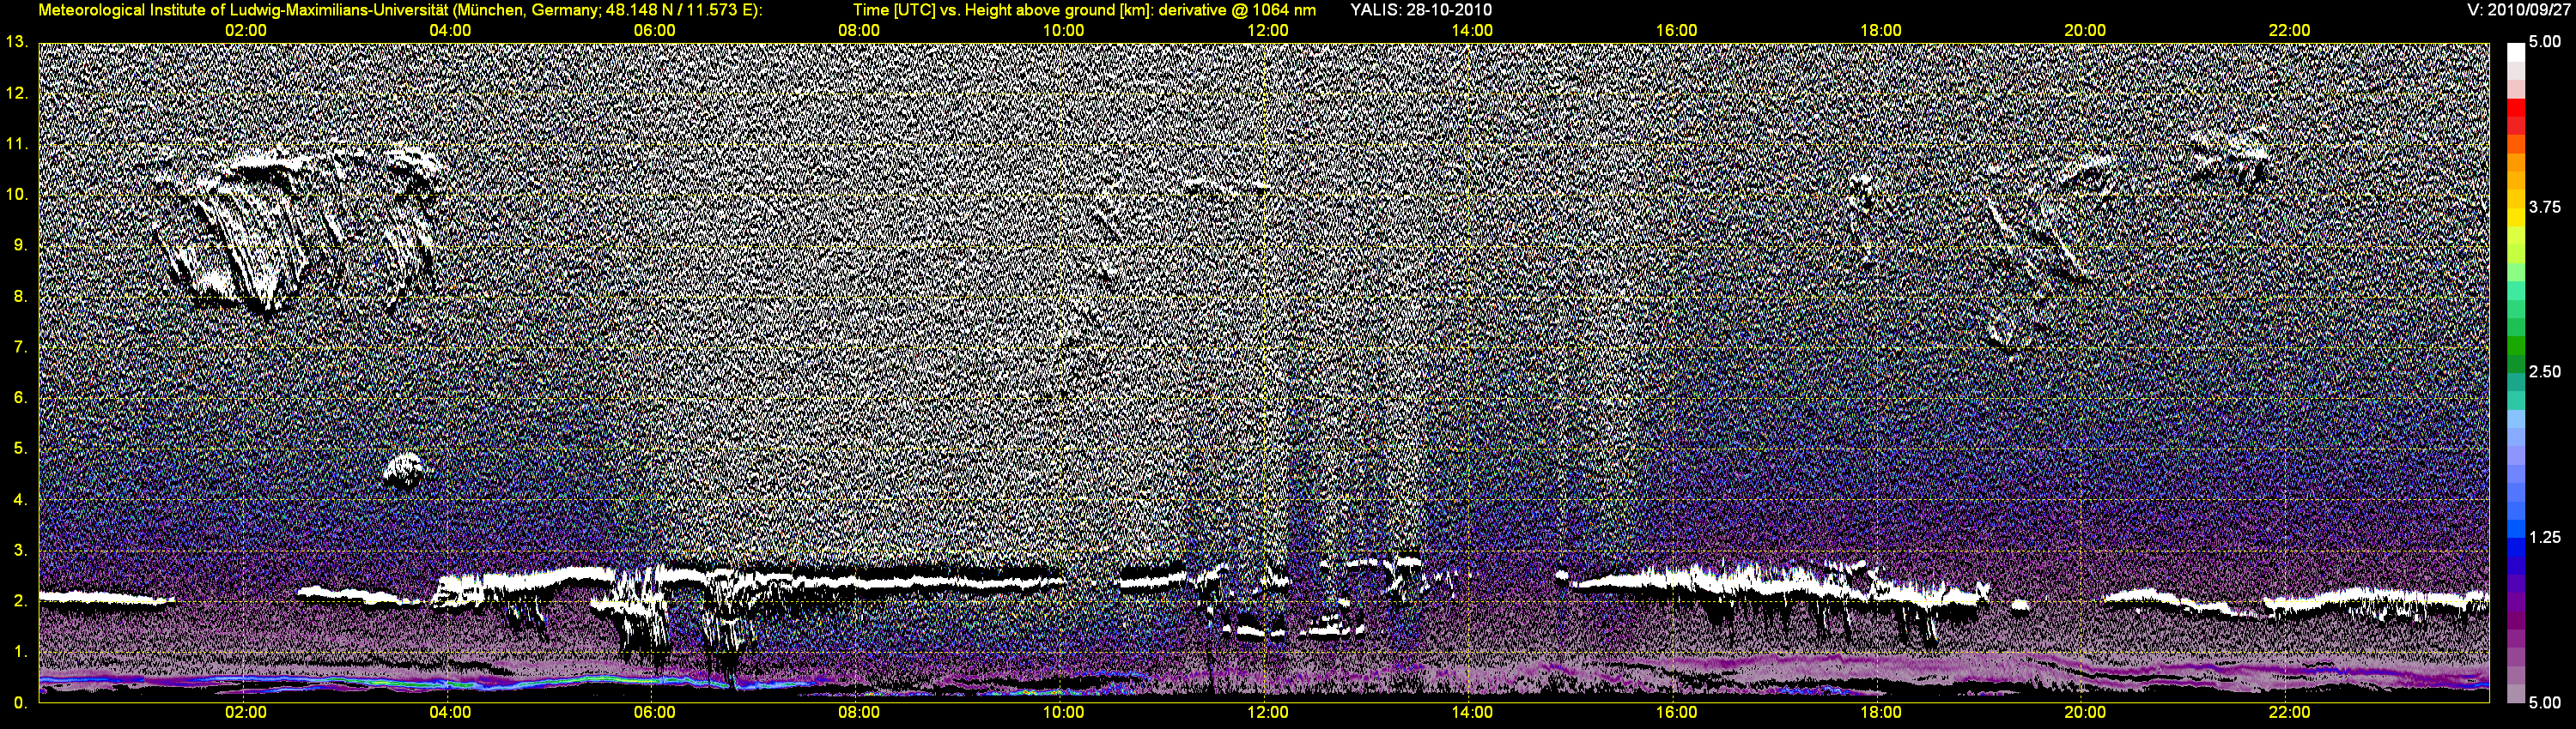This screenshot has height=729, width=2576.
Task: Click the 5. km height axis label
Action: (20, 449)
